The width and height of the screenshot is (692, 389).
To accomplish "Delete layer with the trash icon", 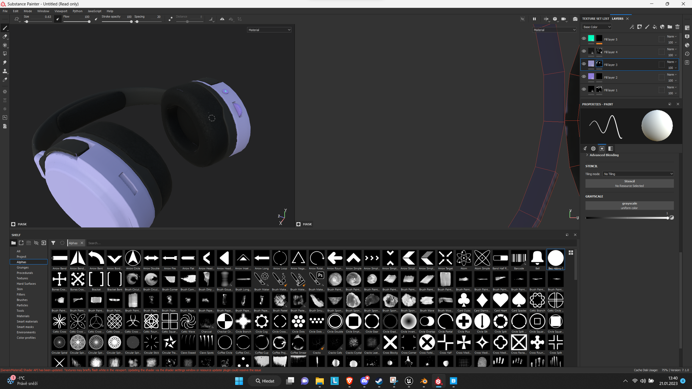I will pos(677,27).
